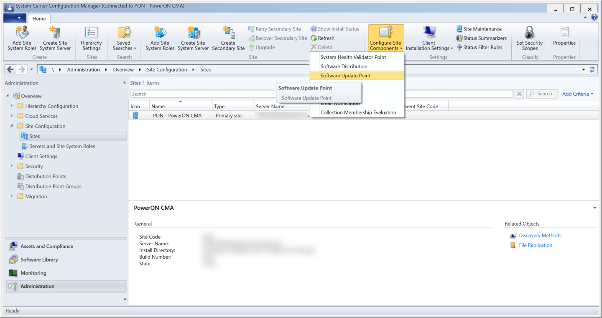The width and height of the screenshot is (602, 318).
Task: Sort by the Type column header
Action: 233,106
